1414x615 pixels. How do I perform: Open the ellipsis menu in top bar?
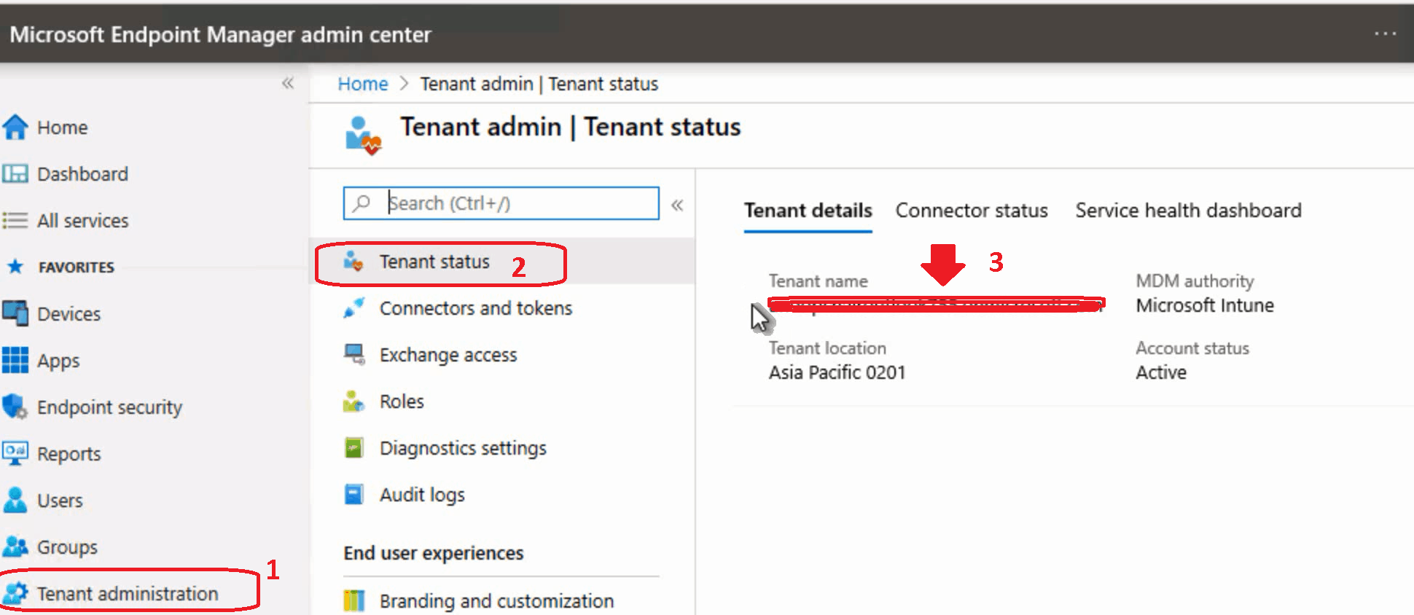coord(1385,34)
